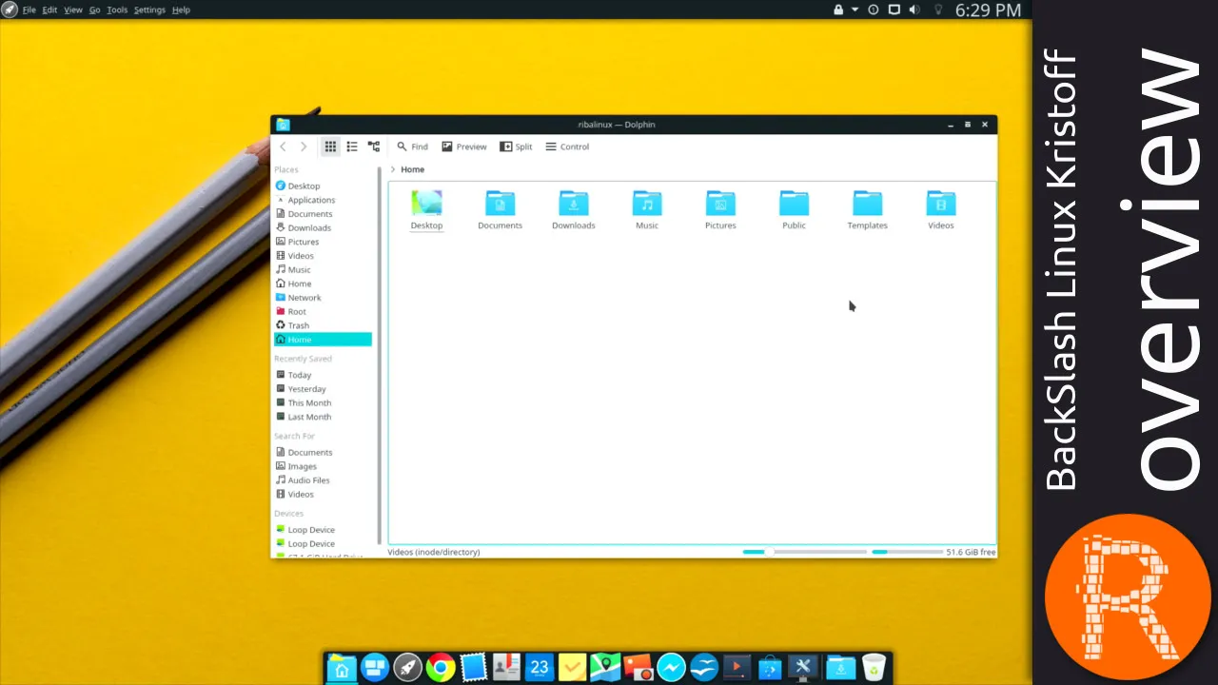Screen dimensions: 1218x685
Task: Switch to details tree view mode
Action: pyautogui.click(x=374, y=147)
